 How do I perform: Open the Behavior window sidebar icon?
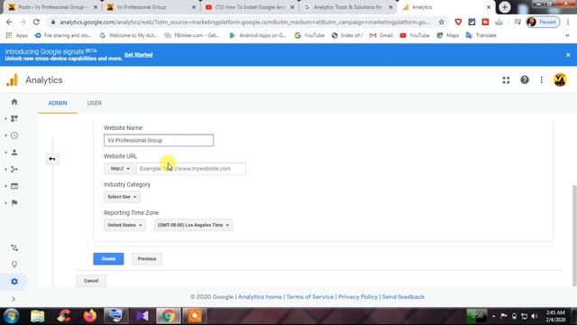click(14, 186)
